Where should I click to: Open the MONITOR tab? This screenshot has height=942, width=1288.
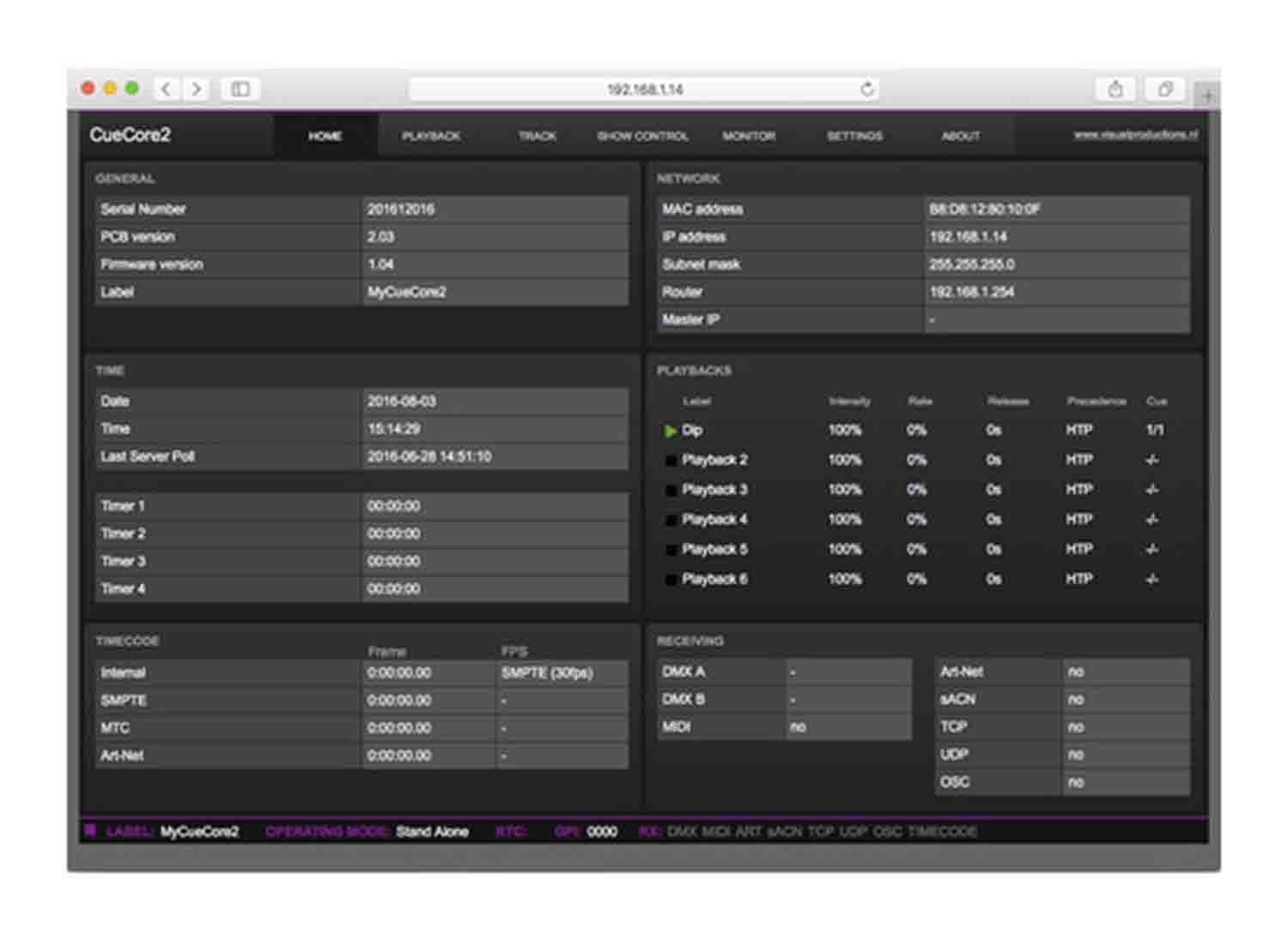click(749, 136)
